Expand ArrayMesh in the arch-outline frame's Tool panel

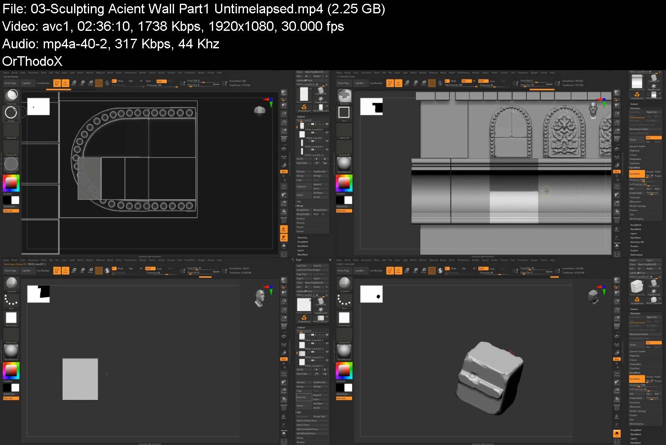pos(303,242)
